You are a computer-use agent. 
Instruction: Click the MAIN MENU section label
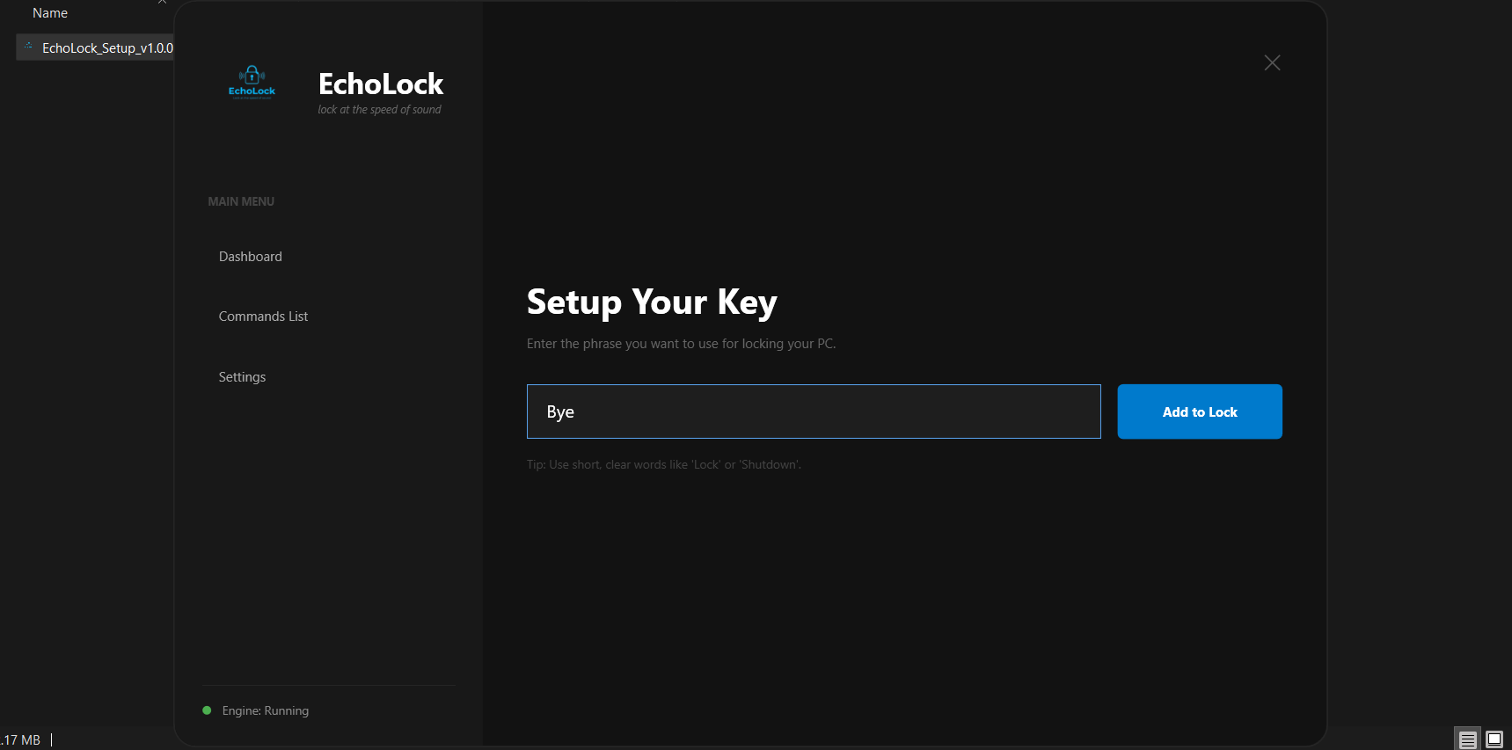(x=241, y=201)
